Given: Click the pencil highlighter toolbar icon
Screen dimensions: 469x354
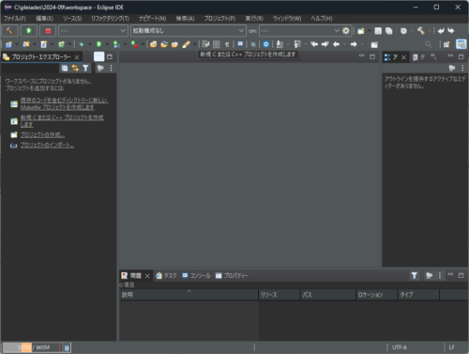Looking at the screenshot, I should [x=186, y=44].
